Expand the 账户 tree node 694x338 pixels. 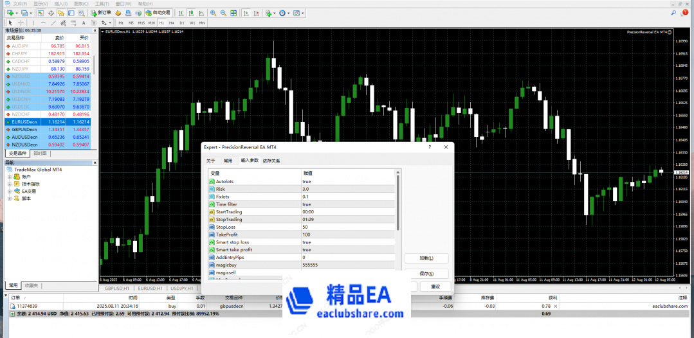[x=10, y=177]
